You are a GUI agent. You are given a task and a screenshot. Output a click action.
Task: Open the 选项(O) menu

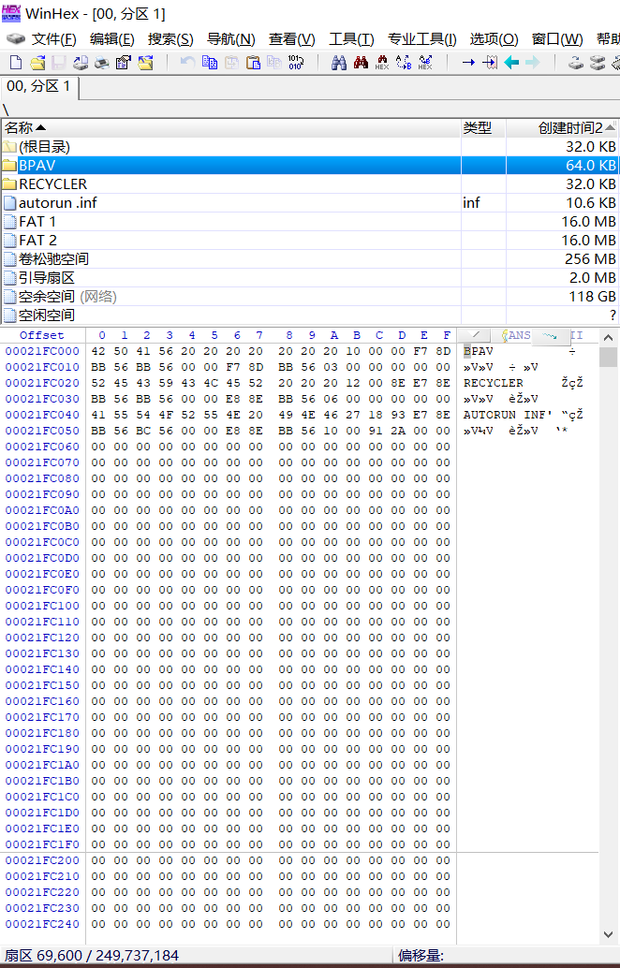click(x=494, y=39)
